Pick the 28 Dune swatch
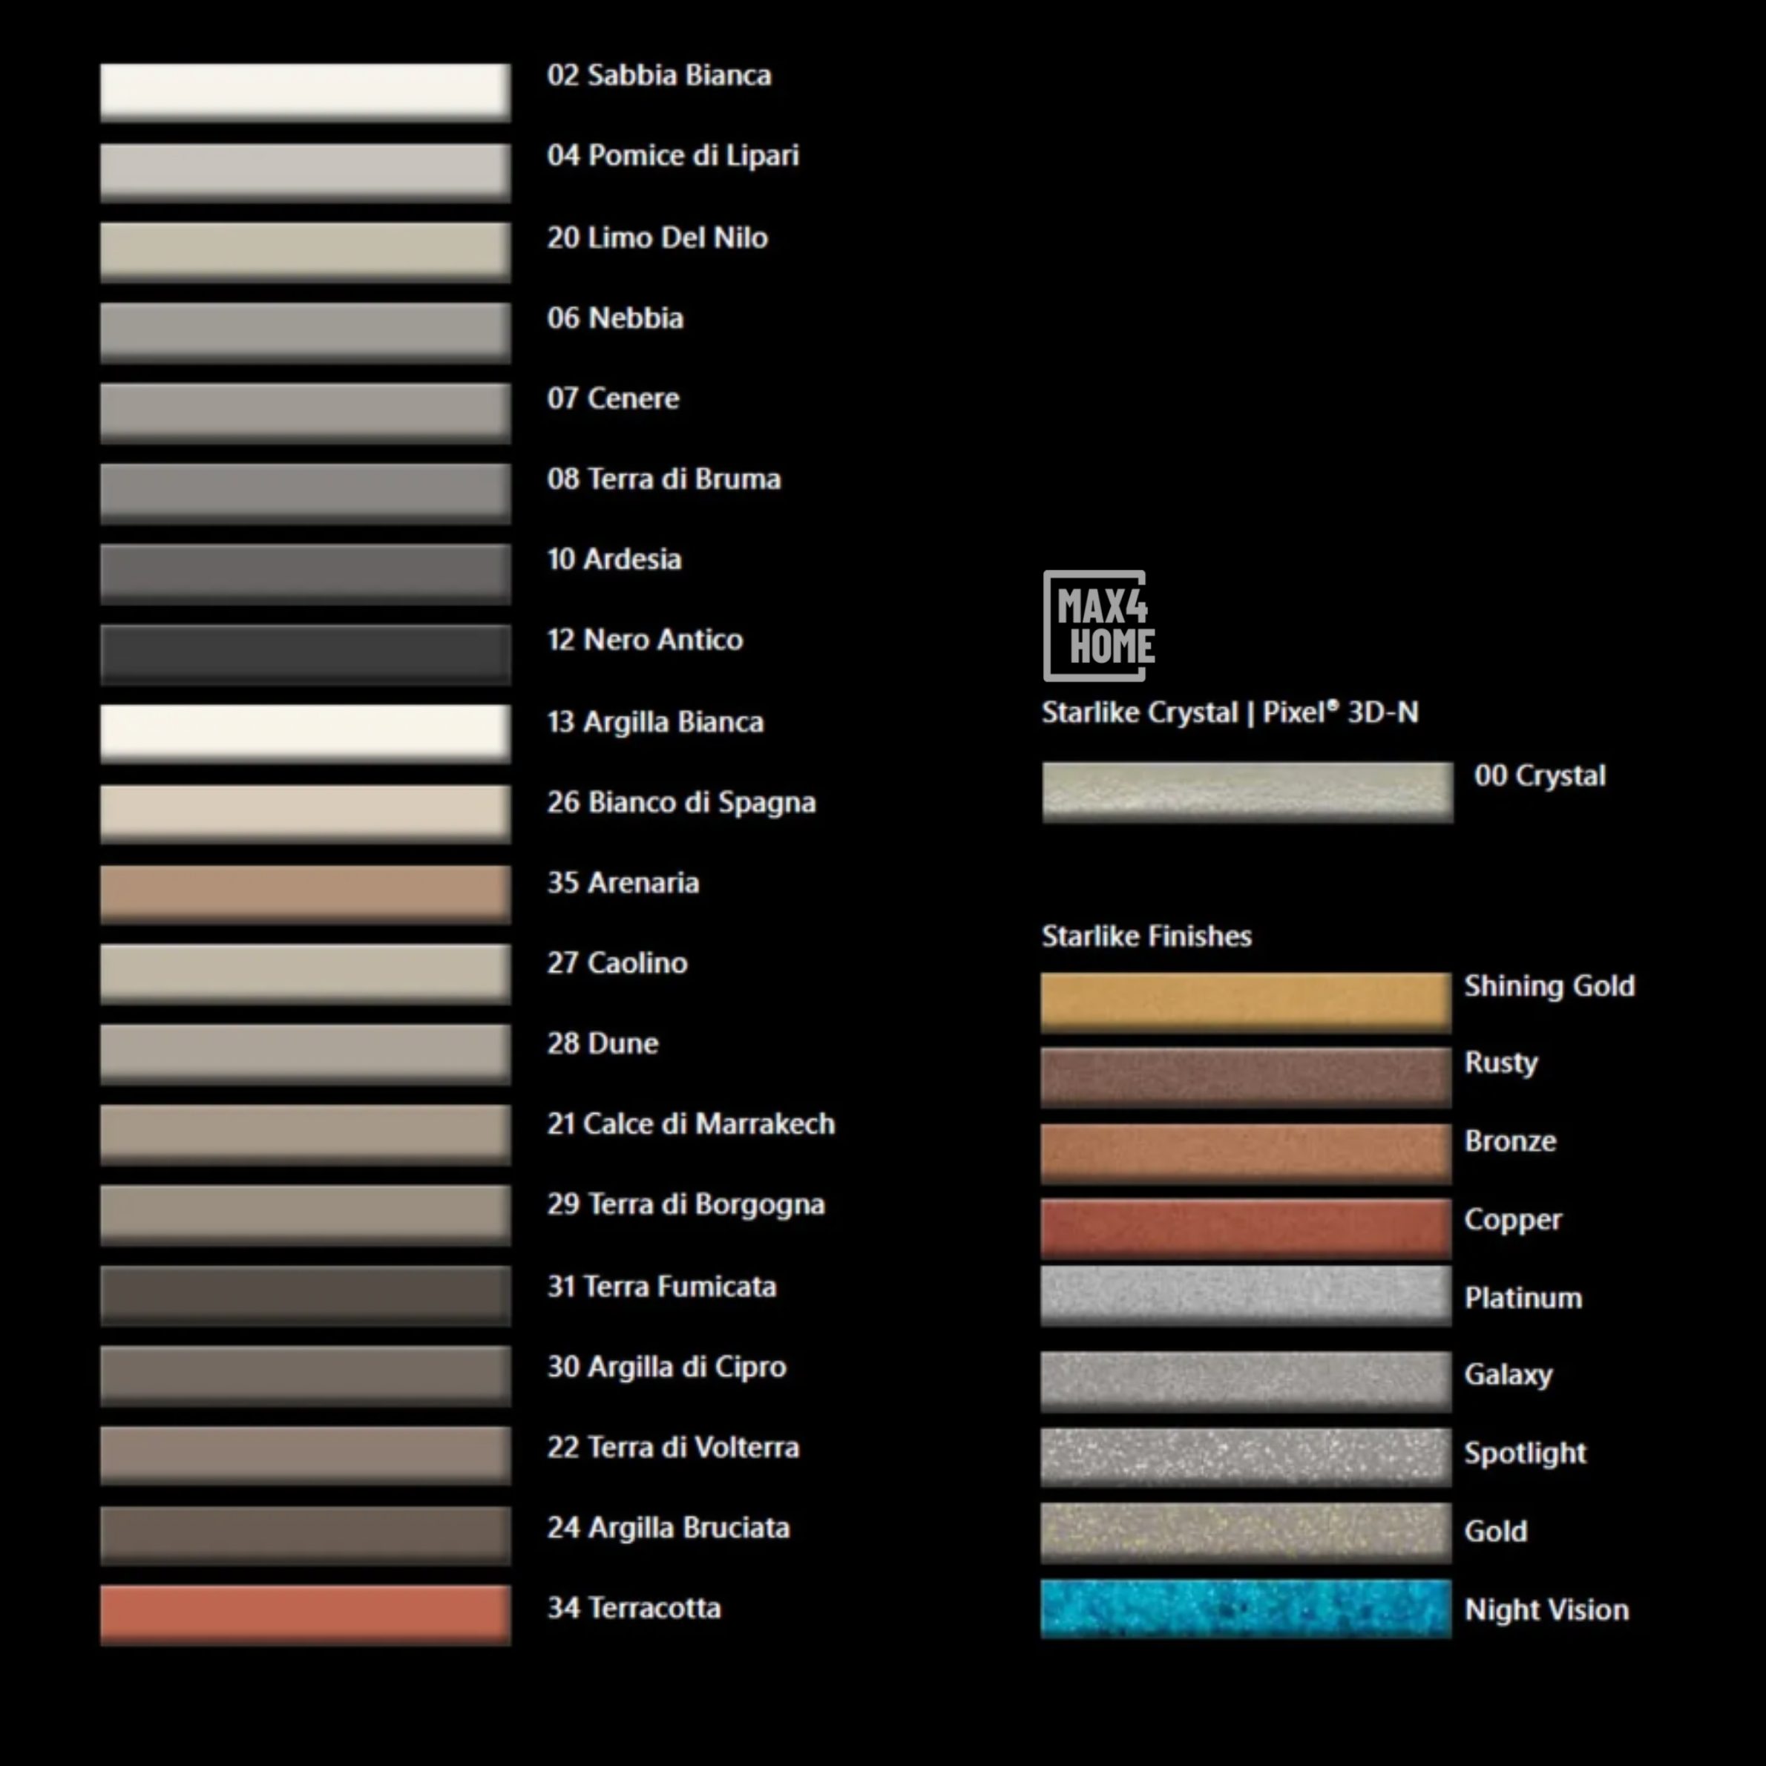 305,1055
